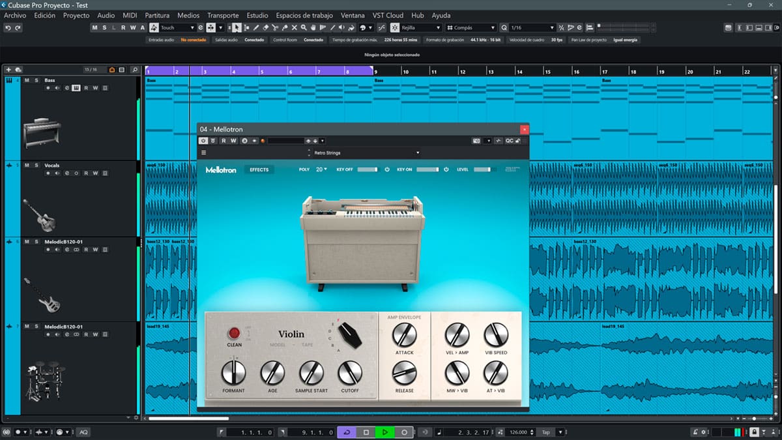The width and height of the screenshot is (782, 440).
Task: Open the MIDI menu
Action: 130,15
